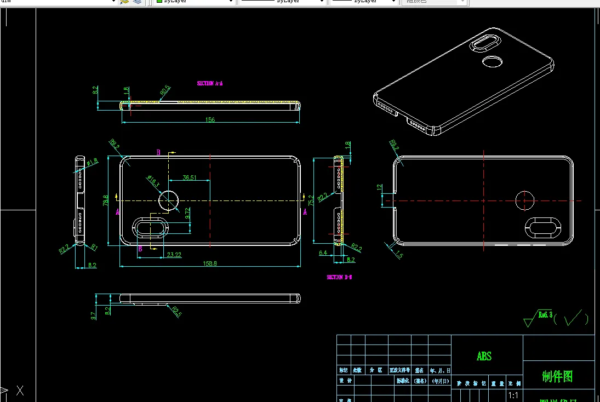
Task: Click the 设计 title block cell
Action: [345, 381]
